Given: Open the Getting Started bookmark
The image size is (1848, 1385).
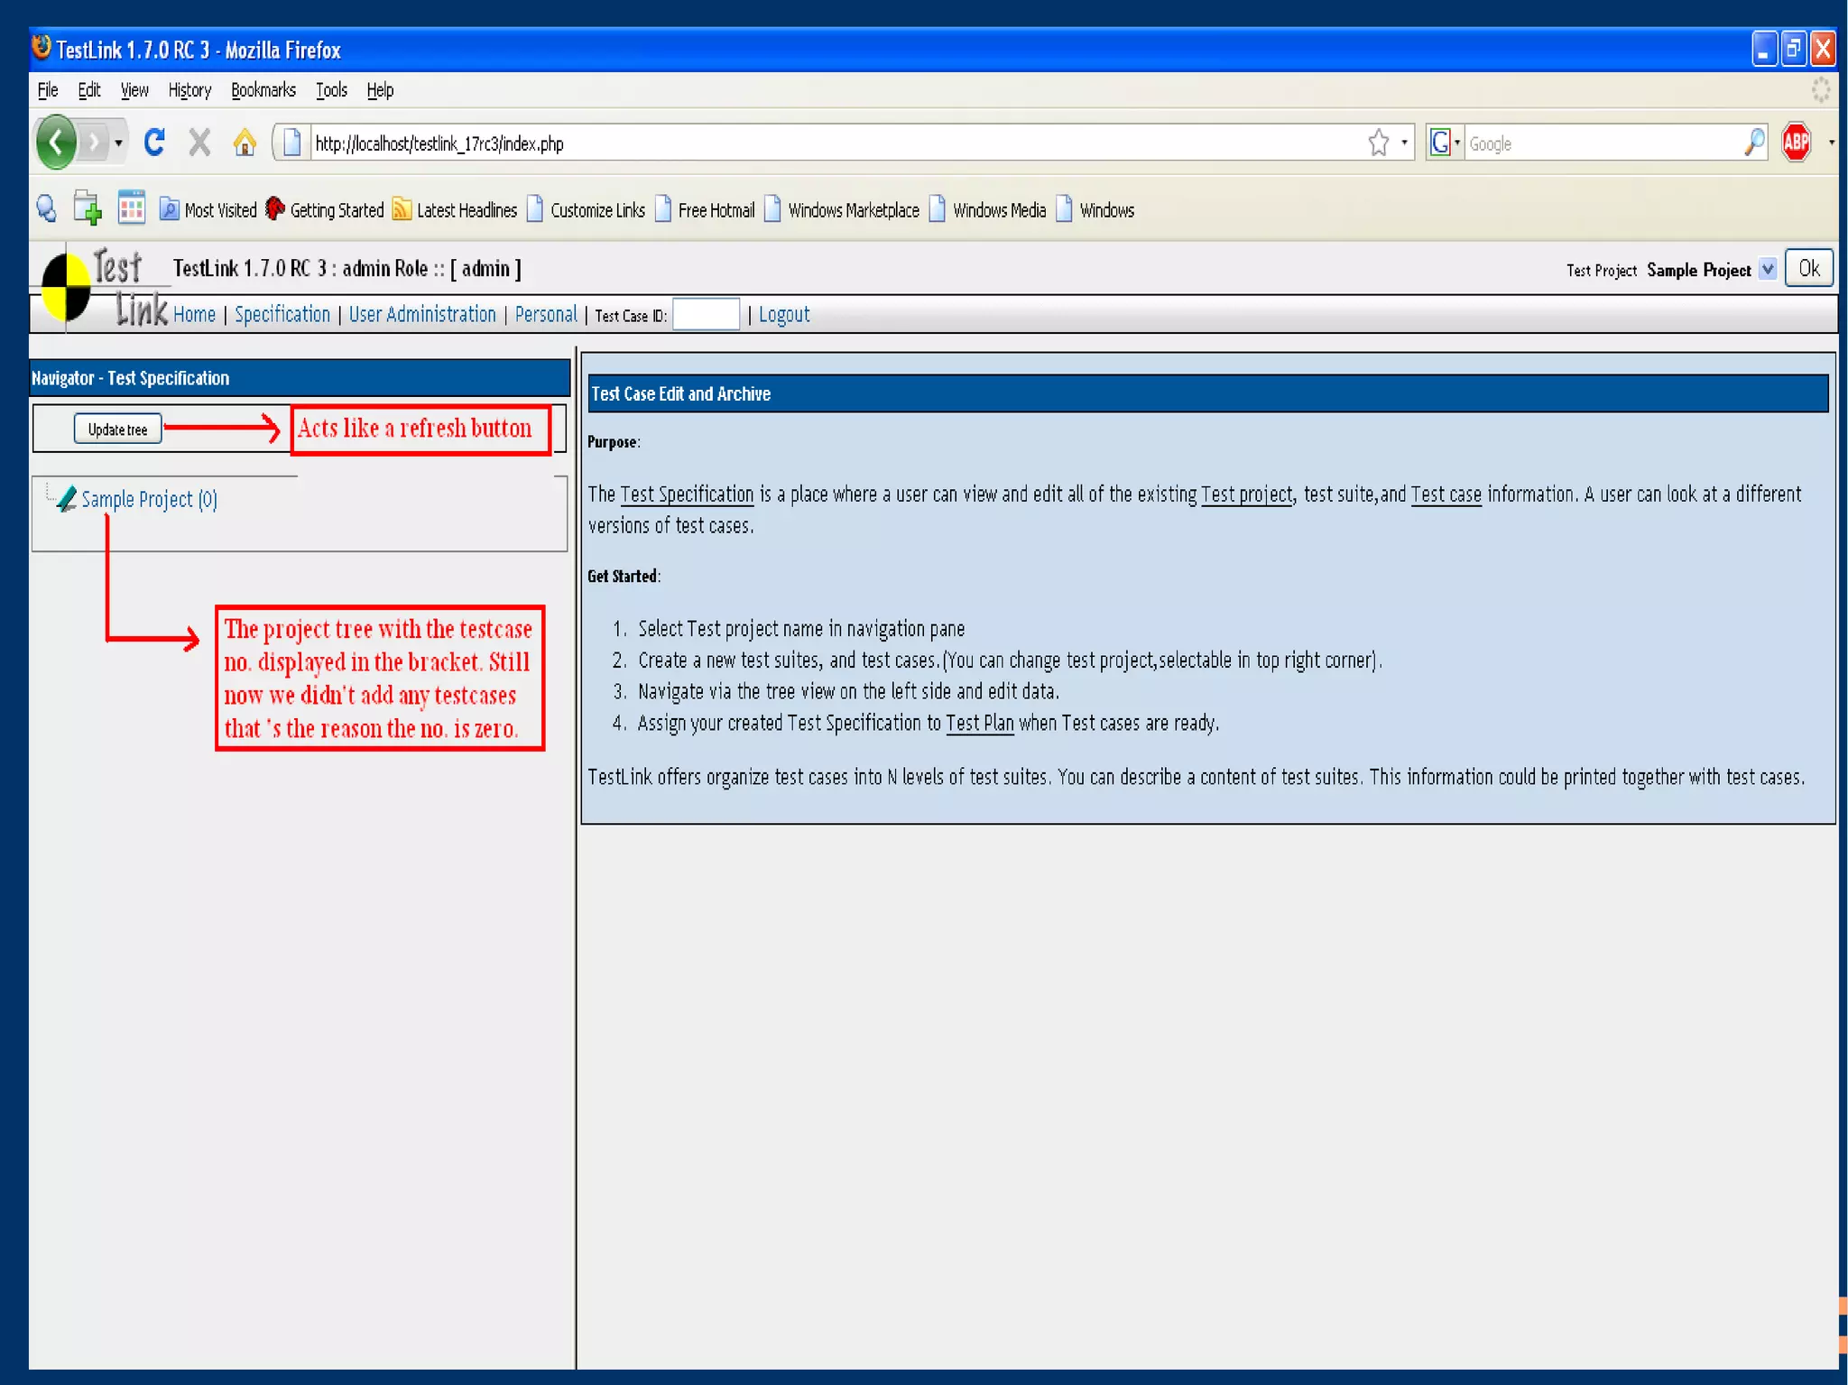Looking at the screenshot, I should (x=325, y=210).
